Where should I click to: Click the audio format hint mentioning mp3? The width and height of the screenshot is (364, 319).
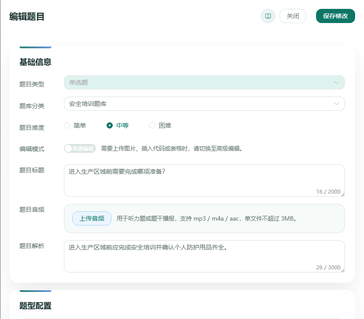point(206,218)
